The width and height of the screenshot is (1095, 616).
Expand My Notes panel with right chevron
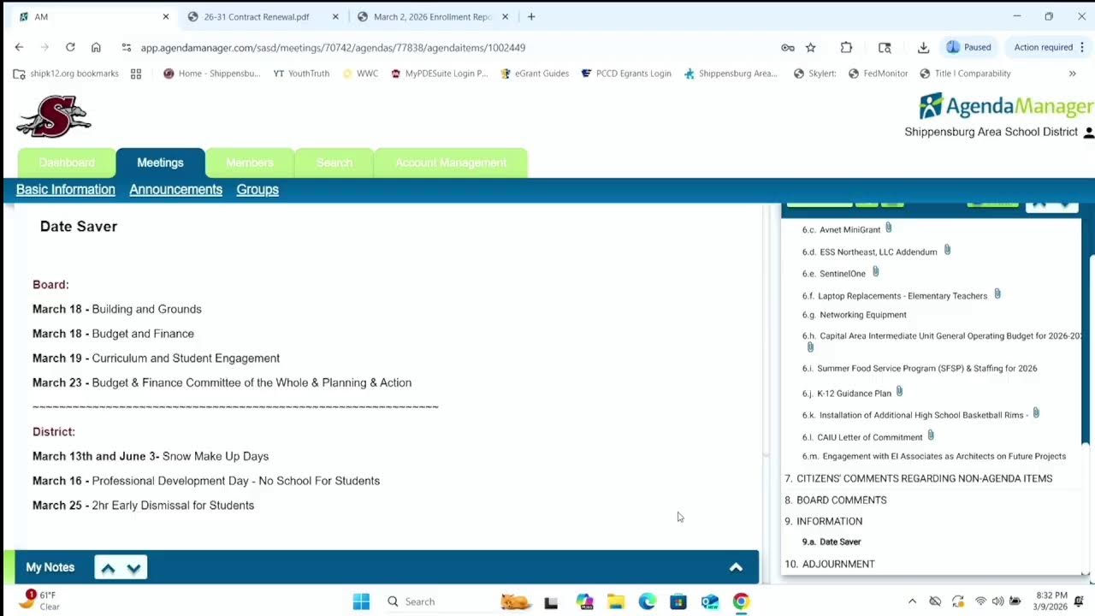pos(736,567)
